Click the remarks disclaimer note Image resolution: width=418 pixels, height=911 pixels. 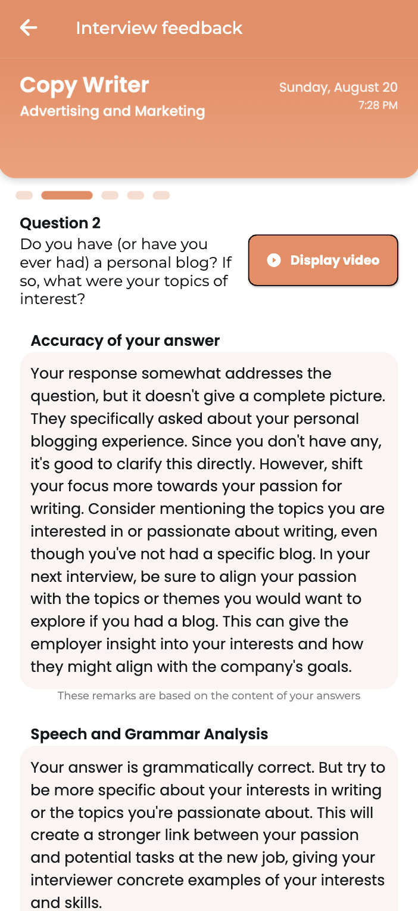click(209, 696)
